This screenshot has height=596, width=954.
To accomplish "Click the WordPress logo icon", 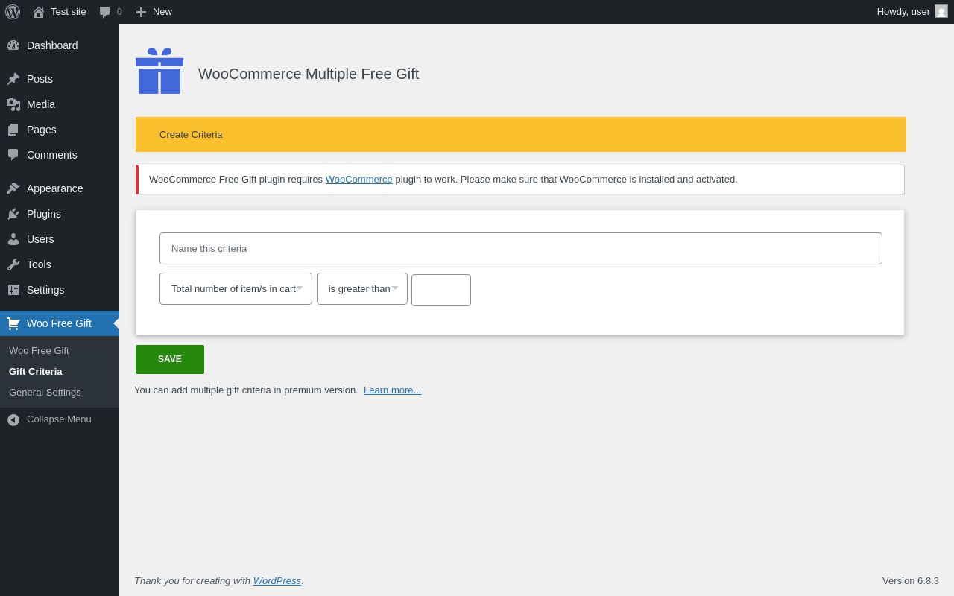I will [13, 12].
